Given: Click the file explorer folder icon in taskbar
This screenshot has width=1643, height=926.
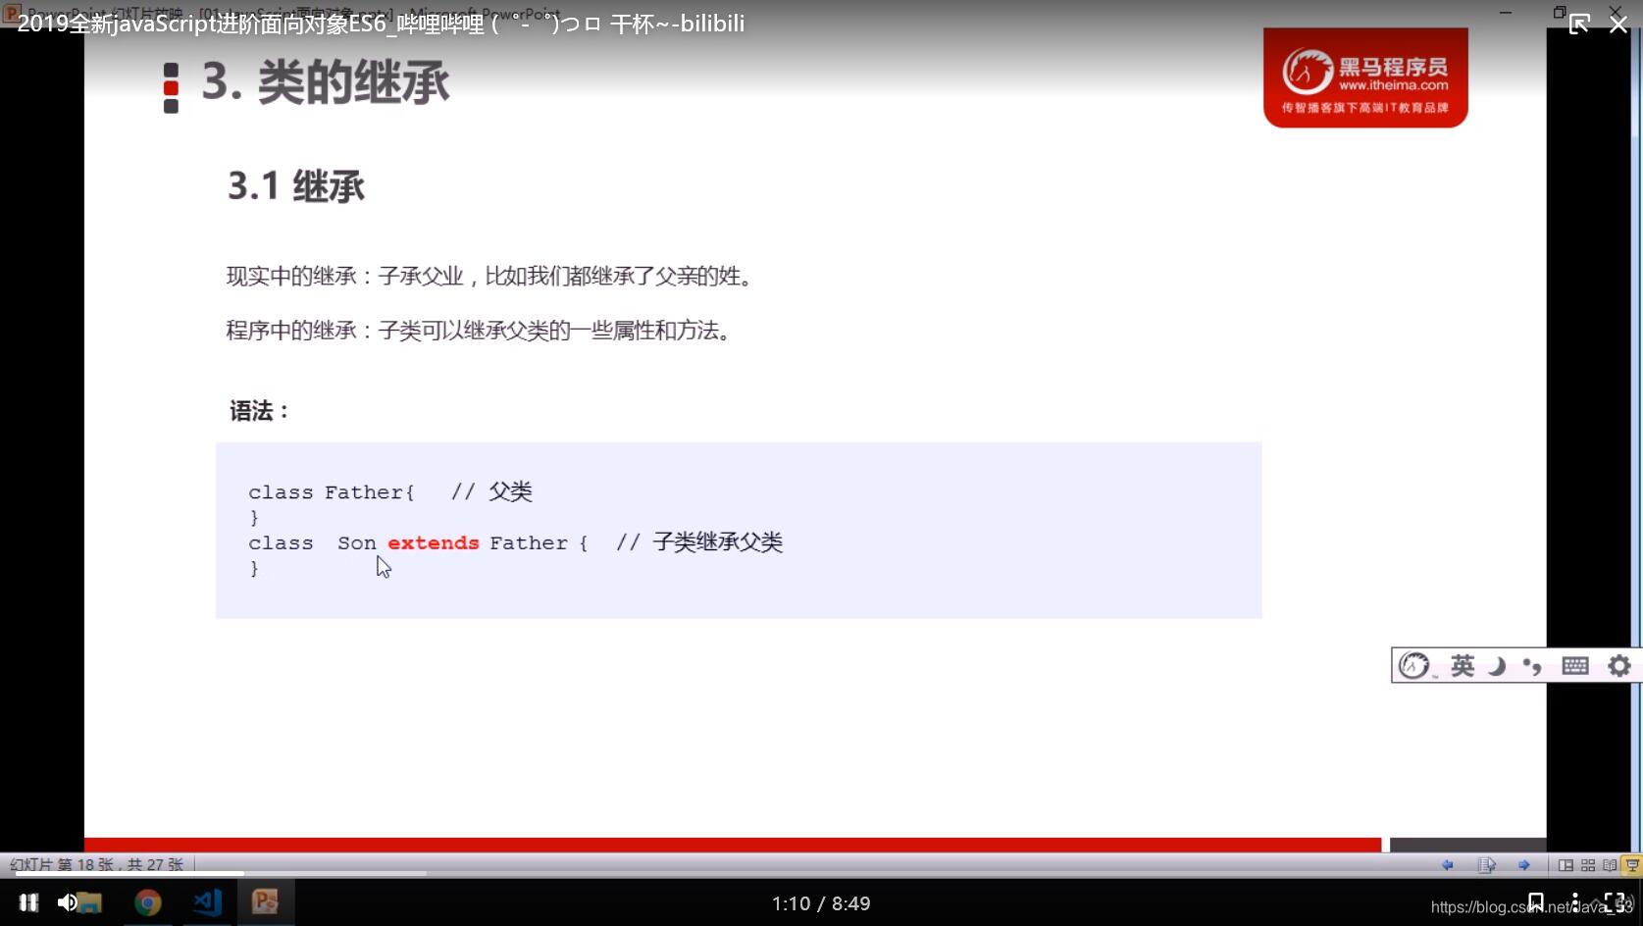Looking at the screenshot, I should tap(90, 903).
